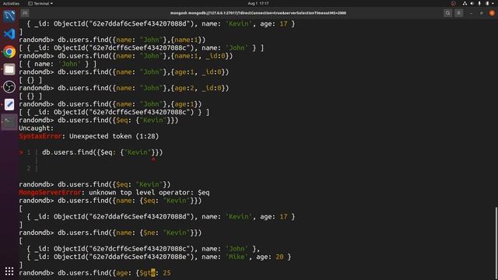Click the $ne operator in the command

coord(149,233)
